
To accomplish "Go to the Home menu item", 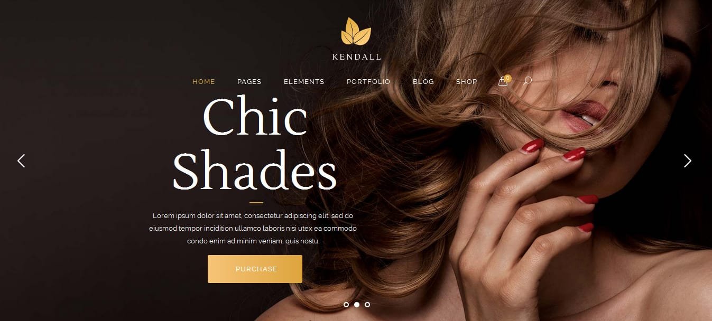I will coord(204,82).
